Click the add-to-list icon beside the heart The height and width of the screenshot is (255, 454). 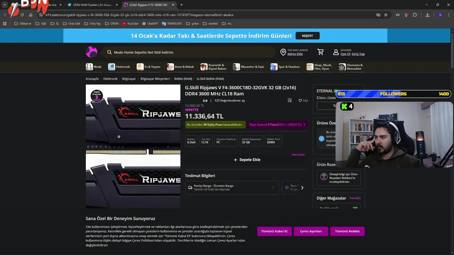pos(289,101)
